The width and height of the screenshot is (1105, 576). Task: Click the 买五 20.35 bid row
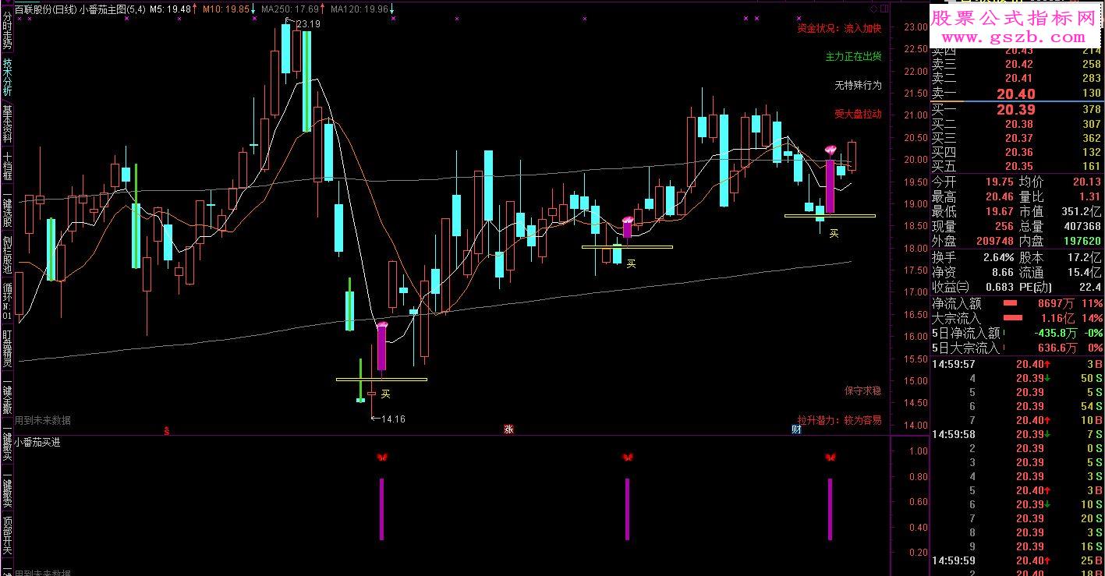[1017, 166]
